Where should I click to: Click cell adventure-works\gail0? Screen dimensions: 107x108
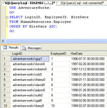point(30,101)
